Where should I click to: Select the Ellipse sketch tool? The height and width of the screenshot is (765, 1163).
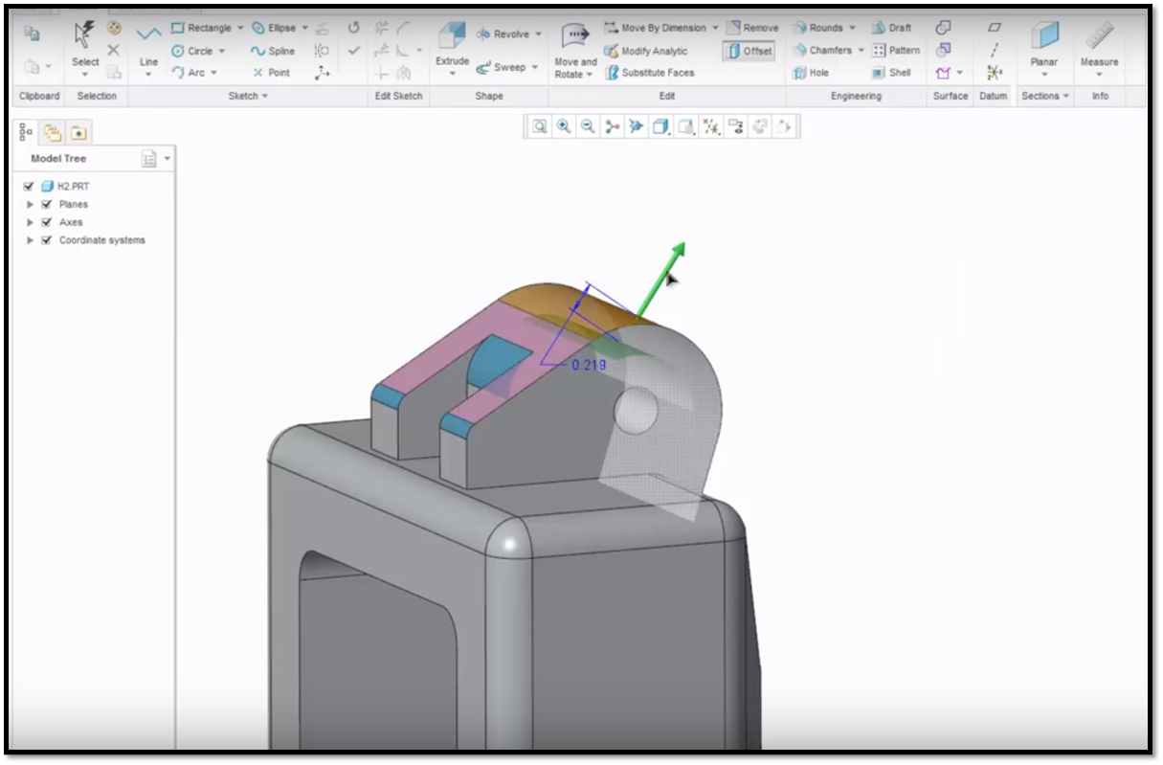pyautogui.click(x=274, y=28)
